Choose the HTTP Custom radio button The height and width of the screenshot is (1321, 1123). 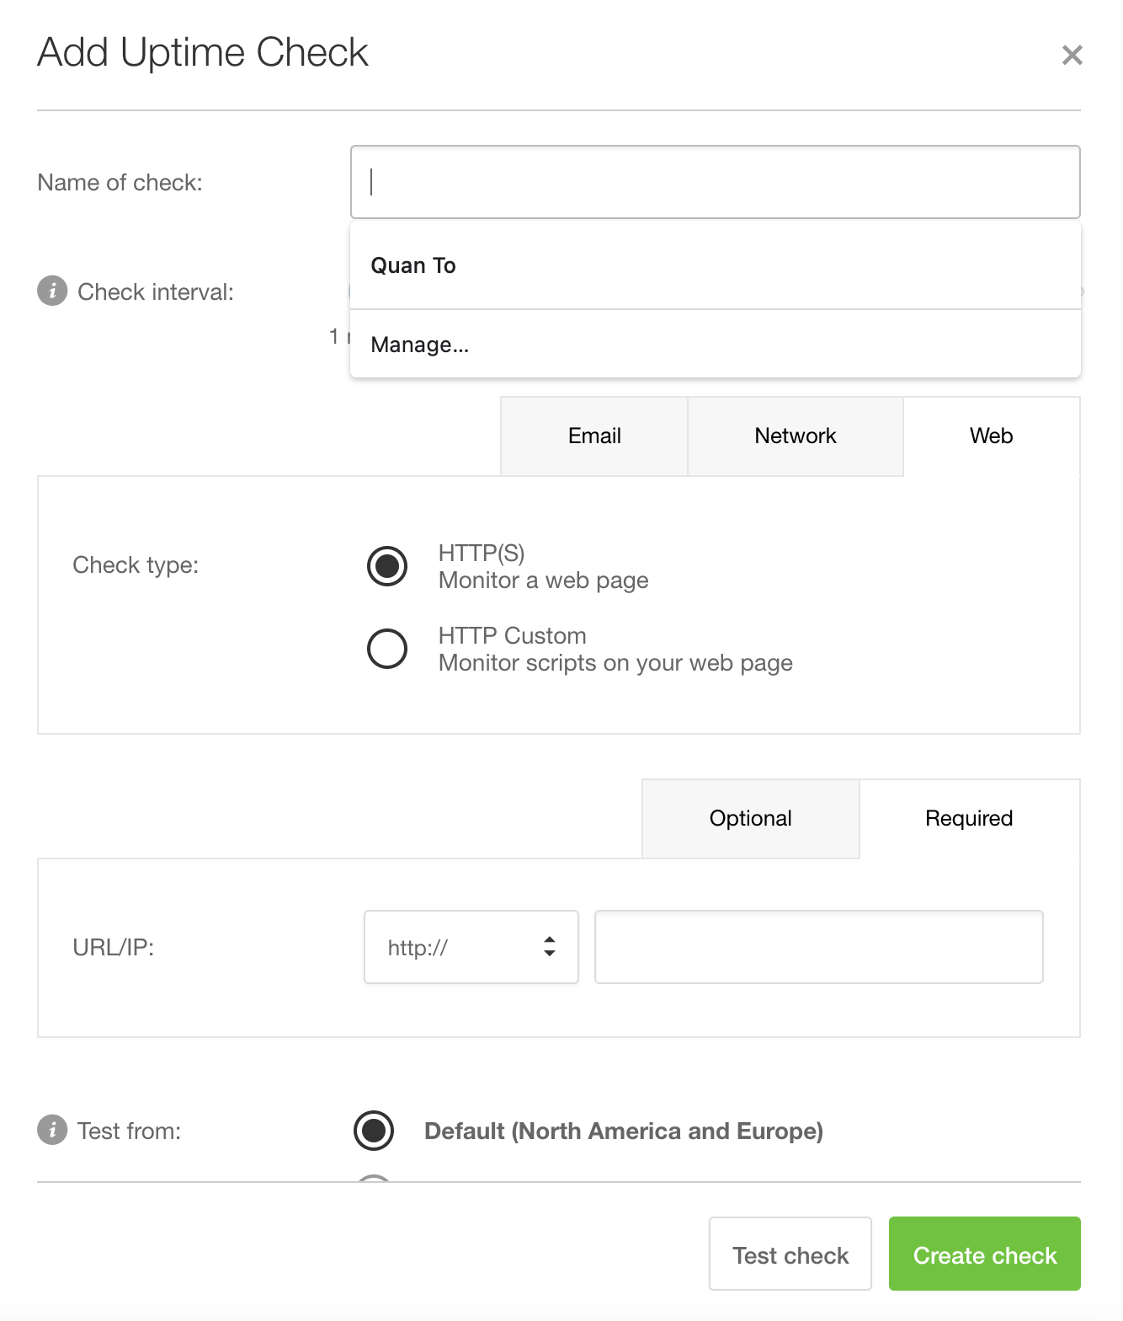[387, 649]
